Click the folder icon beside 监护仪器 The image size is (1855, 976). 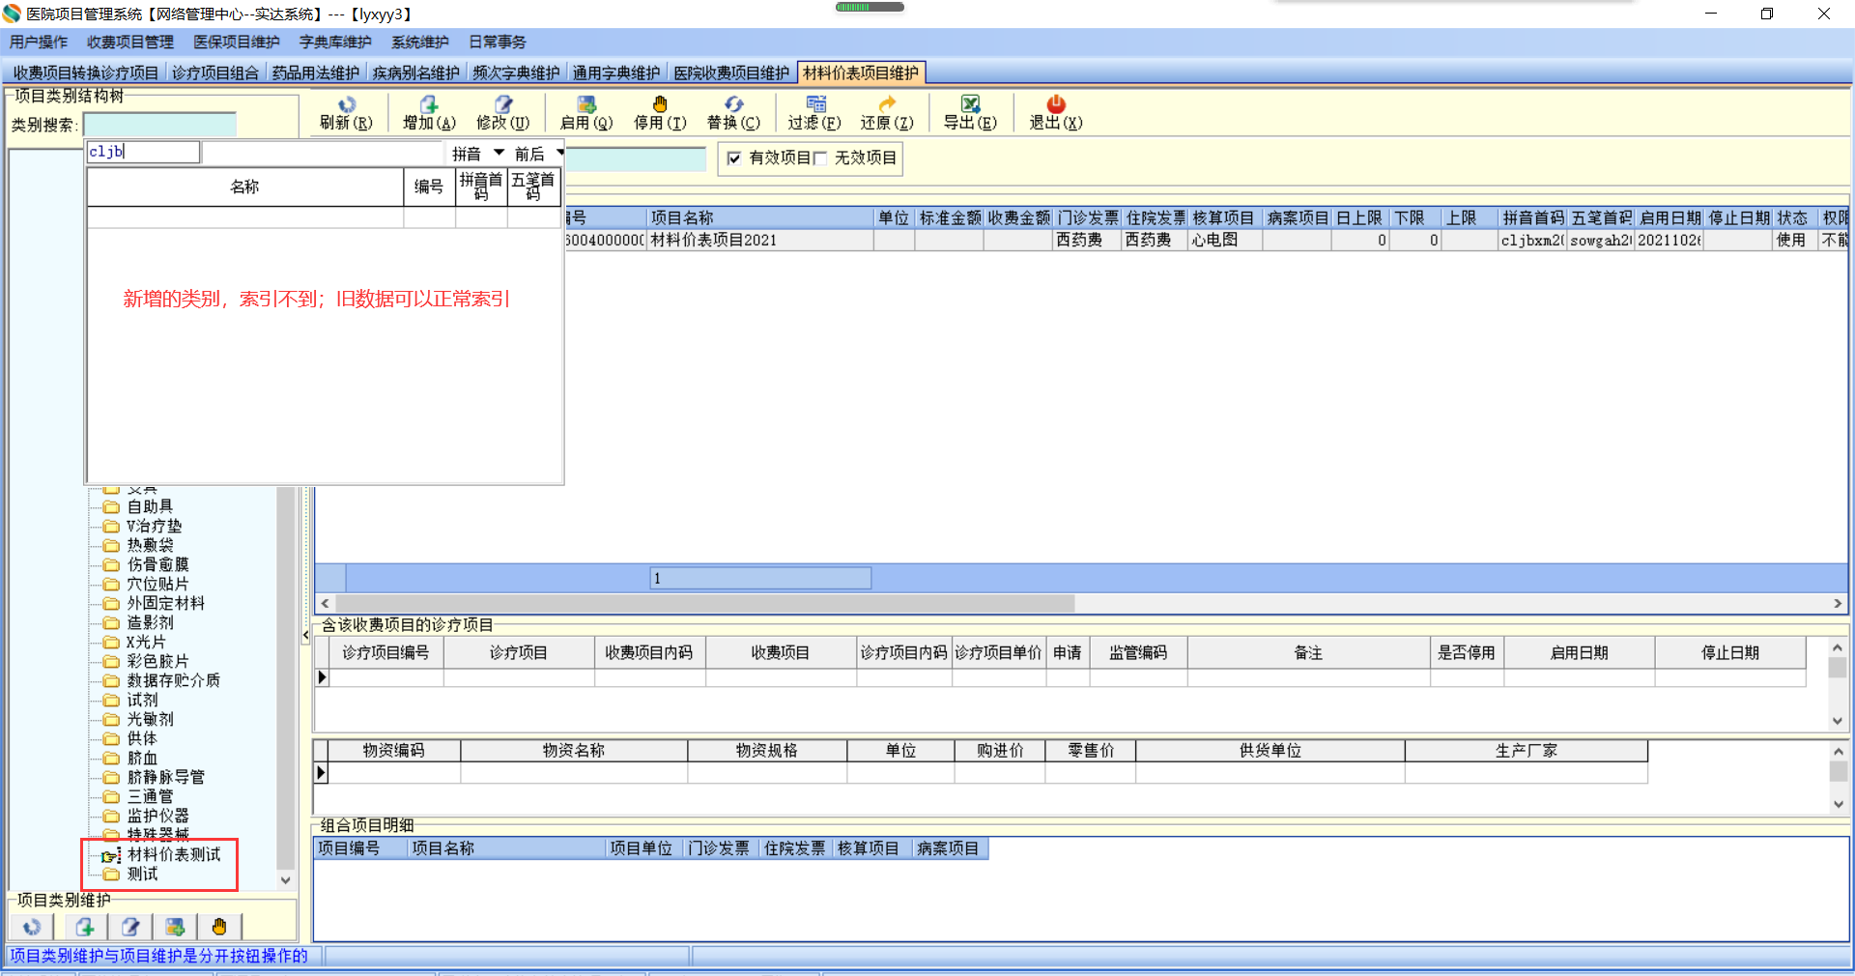(x=111, y=816)
